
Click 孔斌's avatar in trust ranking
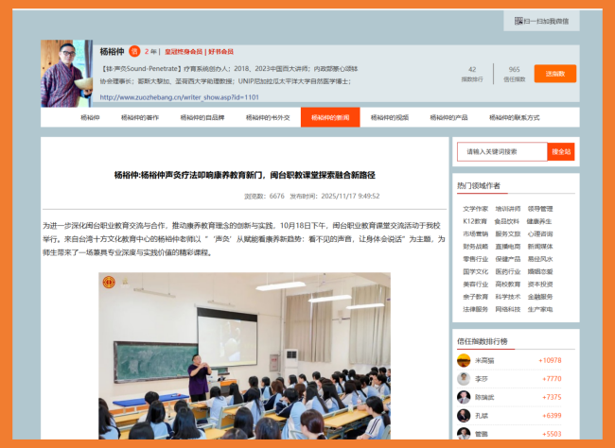point(464,415)
